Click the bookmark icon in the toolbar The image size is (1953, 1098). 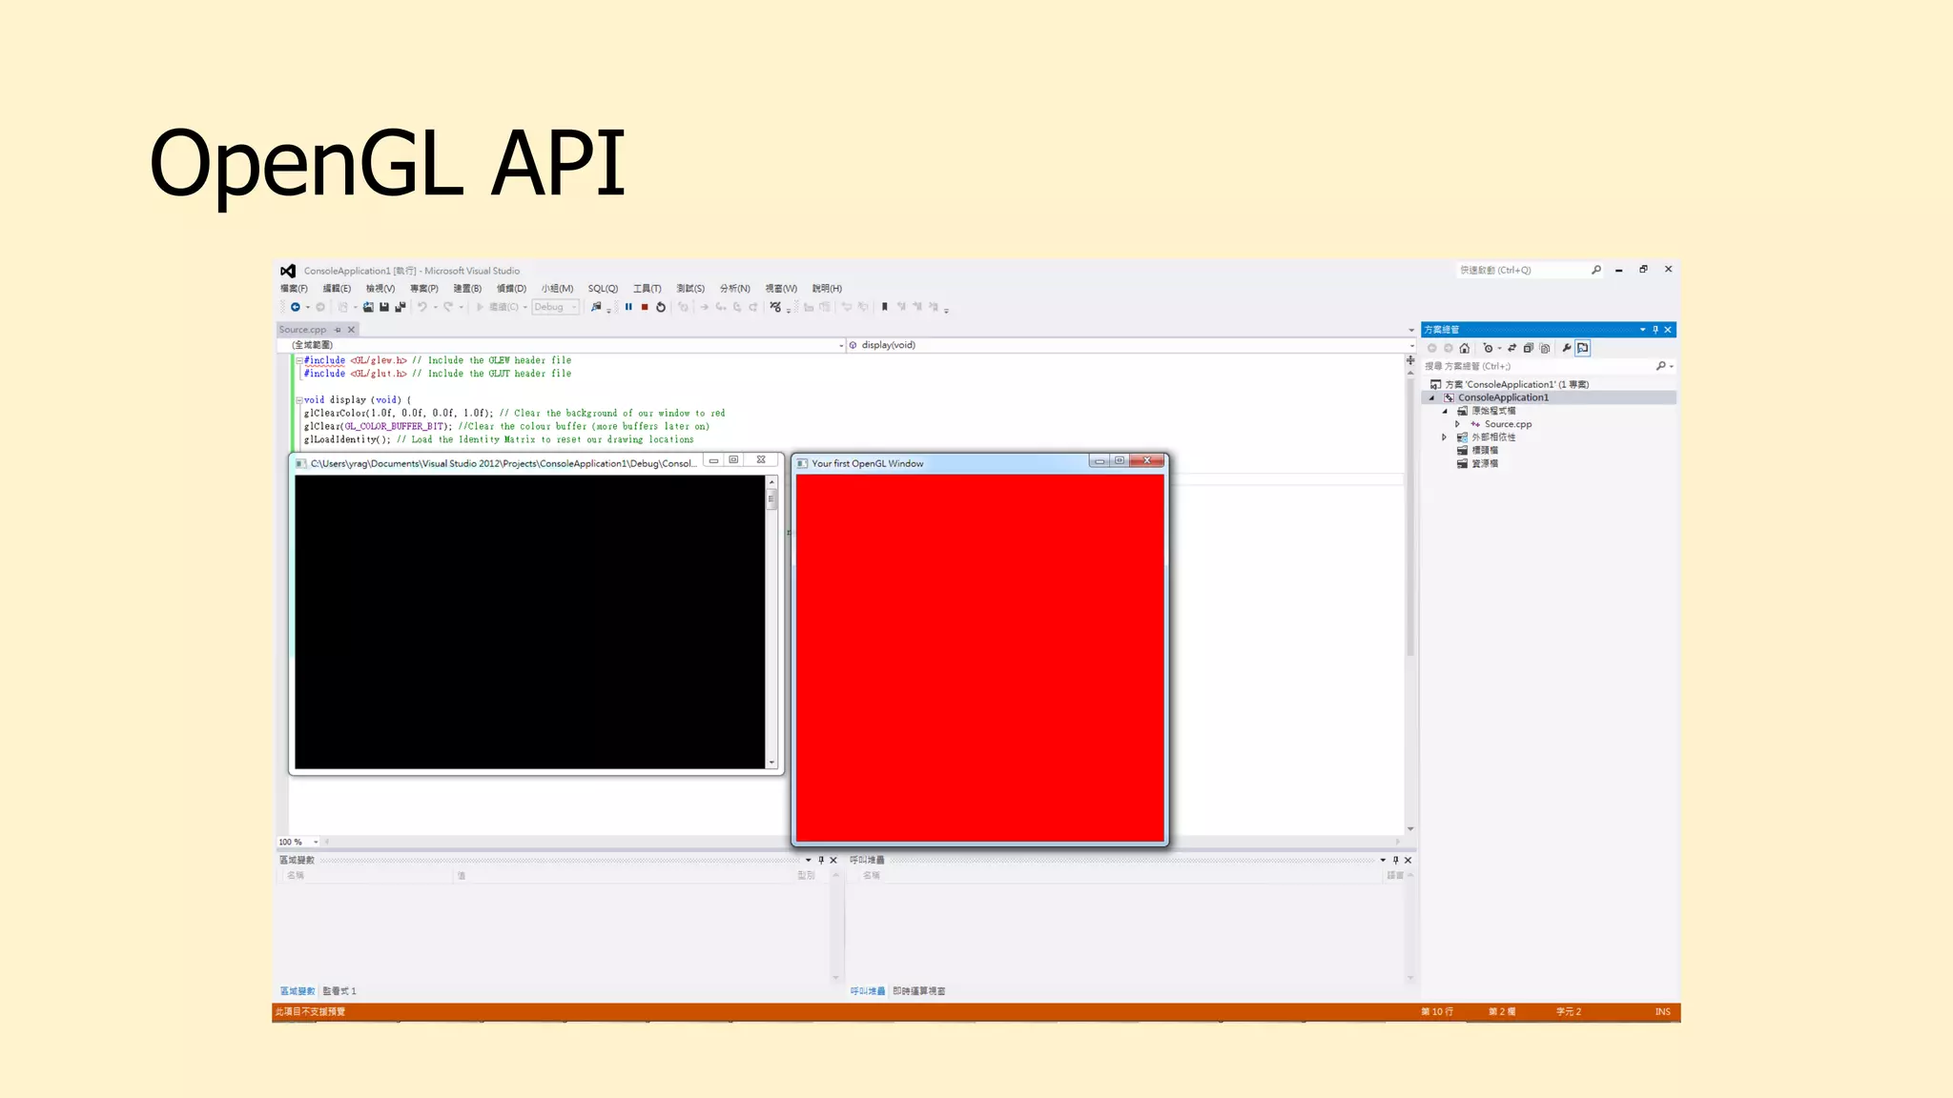(x=885, y=307)
